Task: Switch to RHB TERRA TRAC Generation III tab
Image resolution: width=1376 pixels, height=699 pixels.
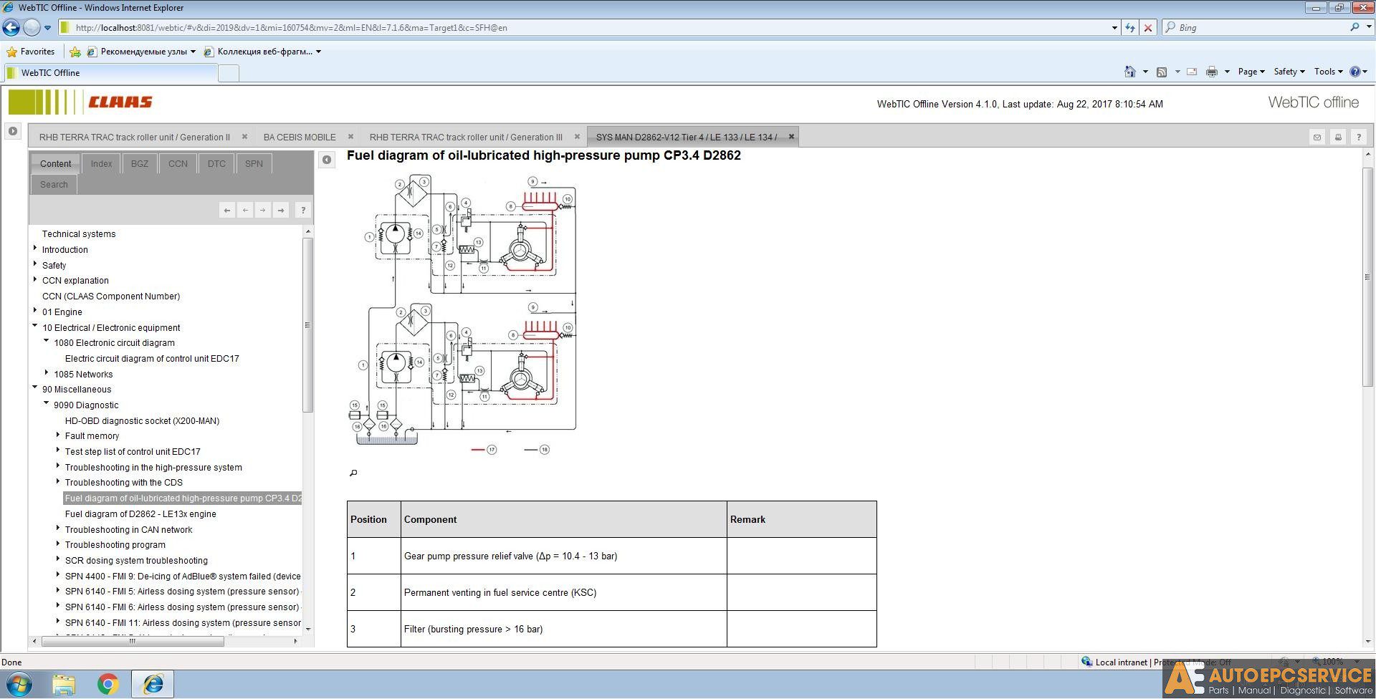Action: coord(466,137)
